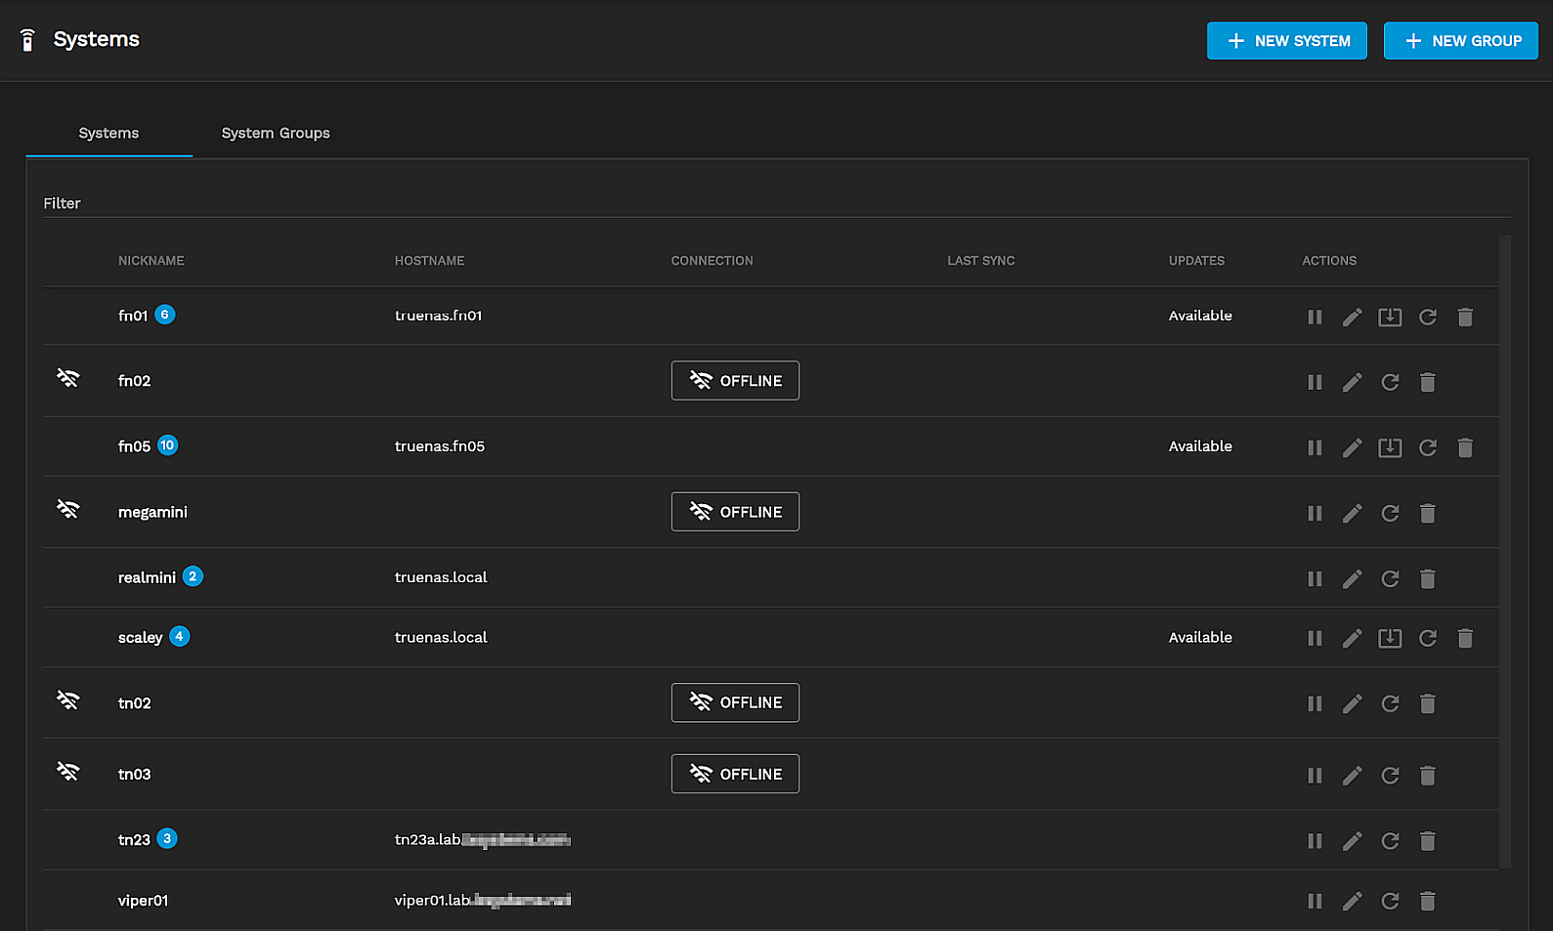
Task: Pause the tn02 system connection
Action: (1315, 703)
